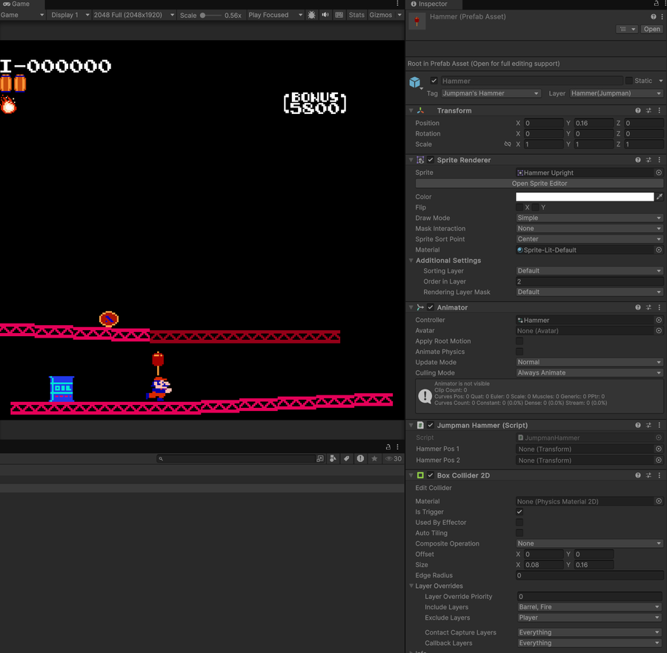Disable the Animator component checkbox
This screenshot has width=667, height=653.
click(431, 307)
